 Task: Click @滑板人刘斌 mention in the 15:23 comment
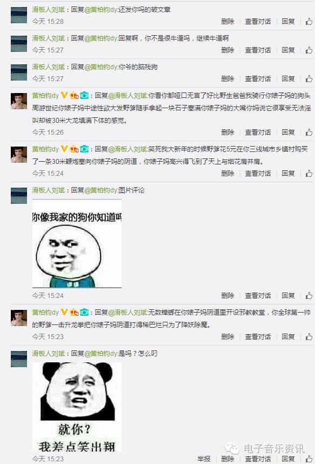tap(128, 312)
